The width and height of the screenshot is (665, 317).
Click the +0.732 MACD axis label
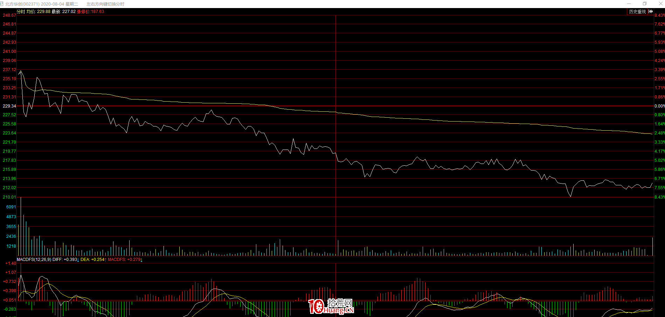pyautogui.click(x=9, y=282)
